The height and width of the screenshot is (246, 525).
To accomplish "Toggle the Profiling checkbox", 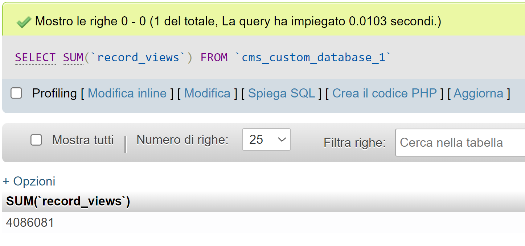I will (x=16, y=93).
